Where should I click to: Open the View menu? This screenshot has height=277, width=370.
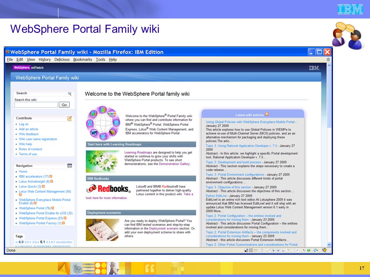(x=31, y=59)
